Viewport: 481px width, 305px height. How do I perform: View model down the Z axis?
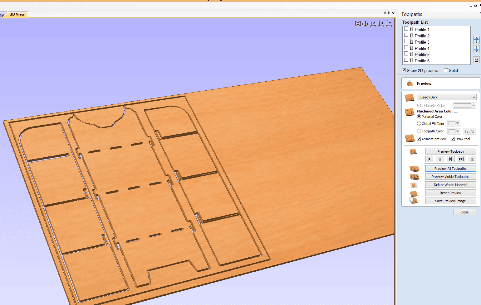[x=373, y=24]
